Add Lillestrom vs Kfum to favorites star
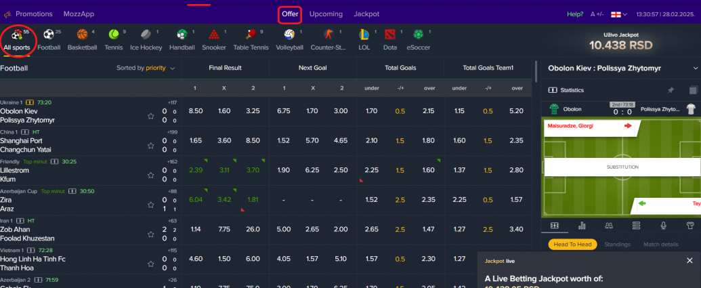This screenshot has height=288, width=701. coord(151,176)
